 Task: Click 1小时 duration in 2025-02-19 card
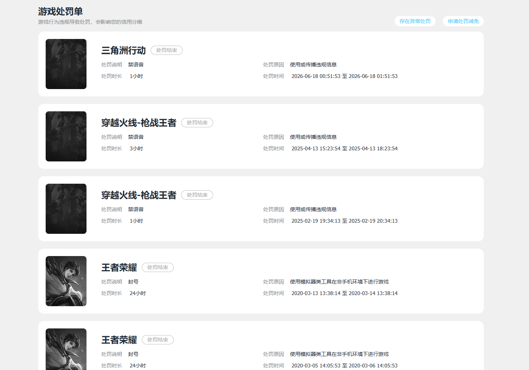(x=136, y=221)
